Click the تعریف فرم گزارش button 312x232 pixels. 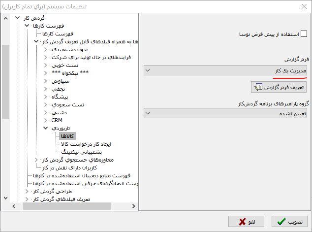(279, 87)
